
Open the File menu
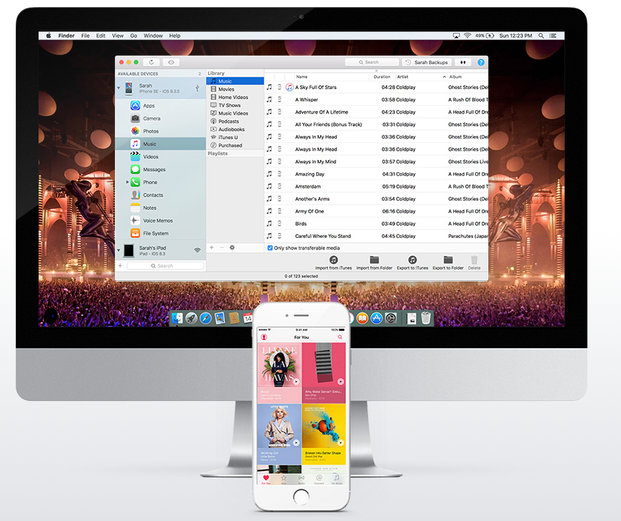(x=85, y=36)
